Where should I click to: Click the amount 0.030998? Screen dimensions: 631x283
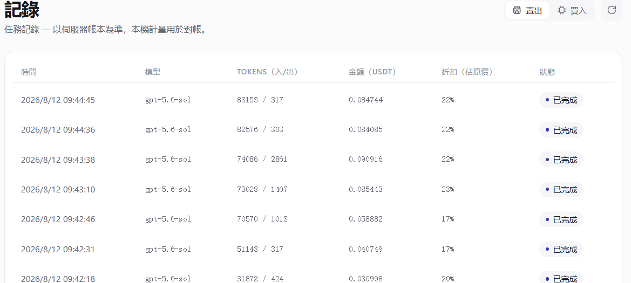pos(365,279)
